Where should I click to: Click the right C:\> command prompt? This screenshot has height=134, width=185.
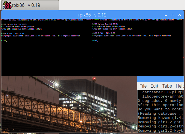tap(95, 40)
